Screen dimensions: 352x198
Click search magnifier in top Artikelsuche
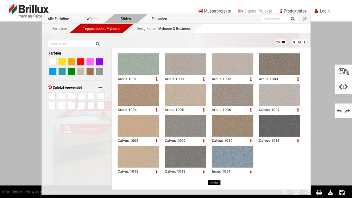point(293,19)
